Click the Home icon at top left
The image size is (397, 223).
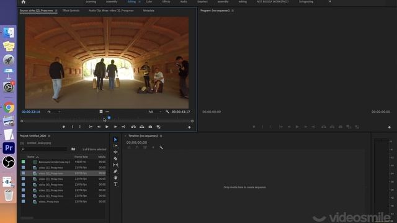point(24,2)
